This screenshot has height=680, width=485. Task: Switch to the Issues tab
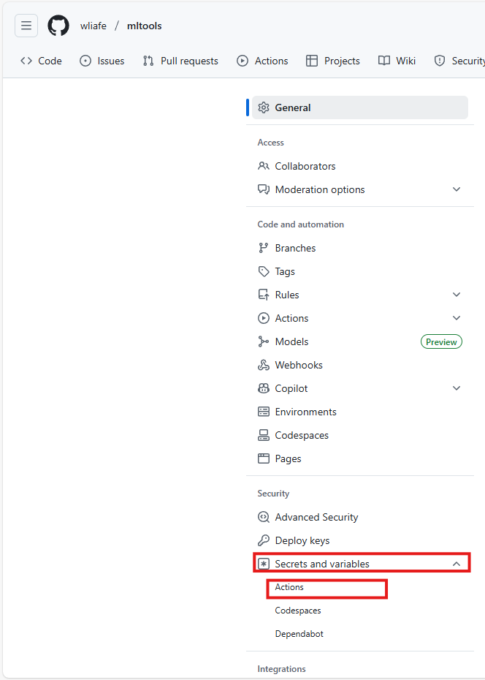click(102, 61)
